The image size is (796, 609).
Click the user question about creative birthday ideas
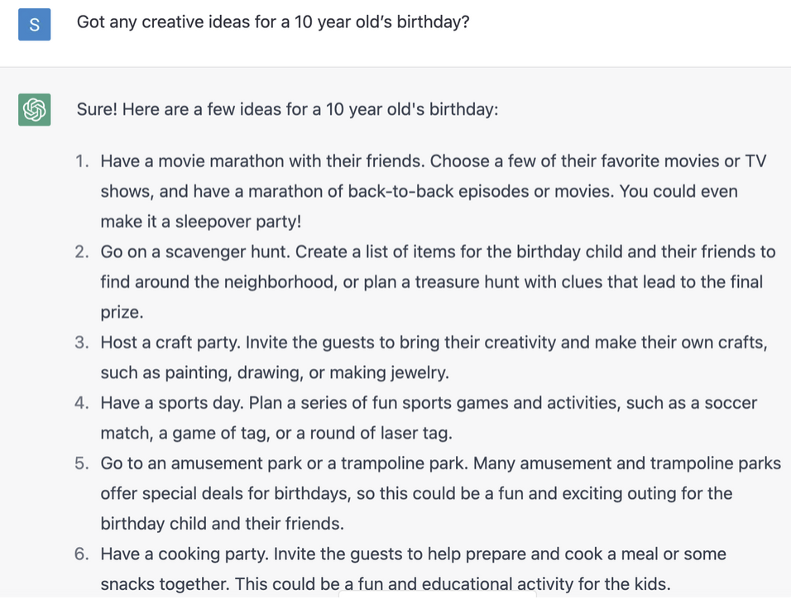click(x=273, y=22)
